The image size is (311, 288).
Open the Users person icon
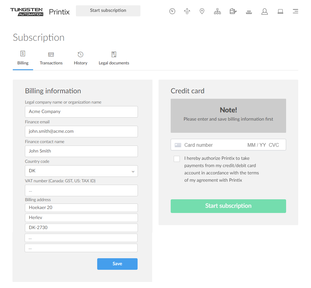point(265,12)
